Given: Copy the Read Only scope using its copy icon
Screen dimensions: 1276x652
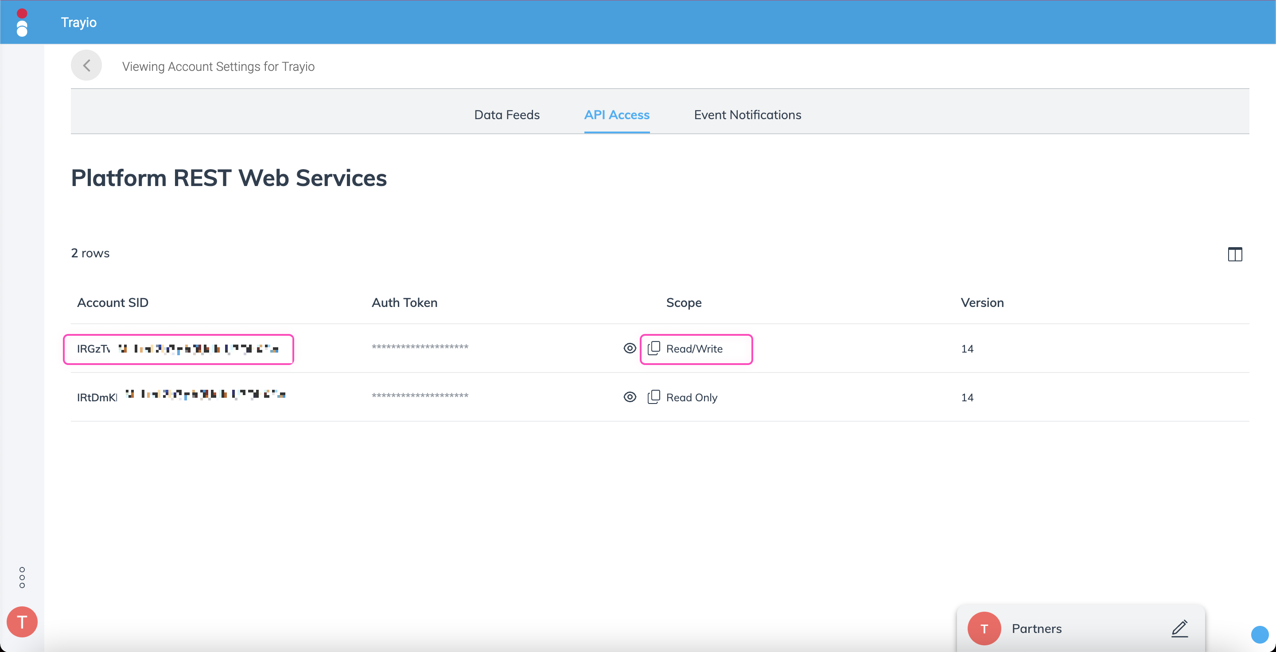Looking at the screenshot, I should pyautogui.click(x=654, y=397).
